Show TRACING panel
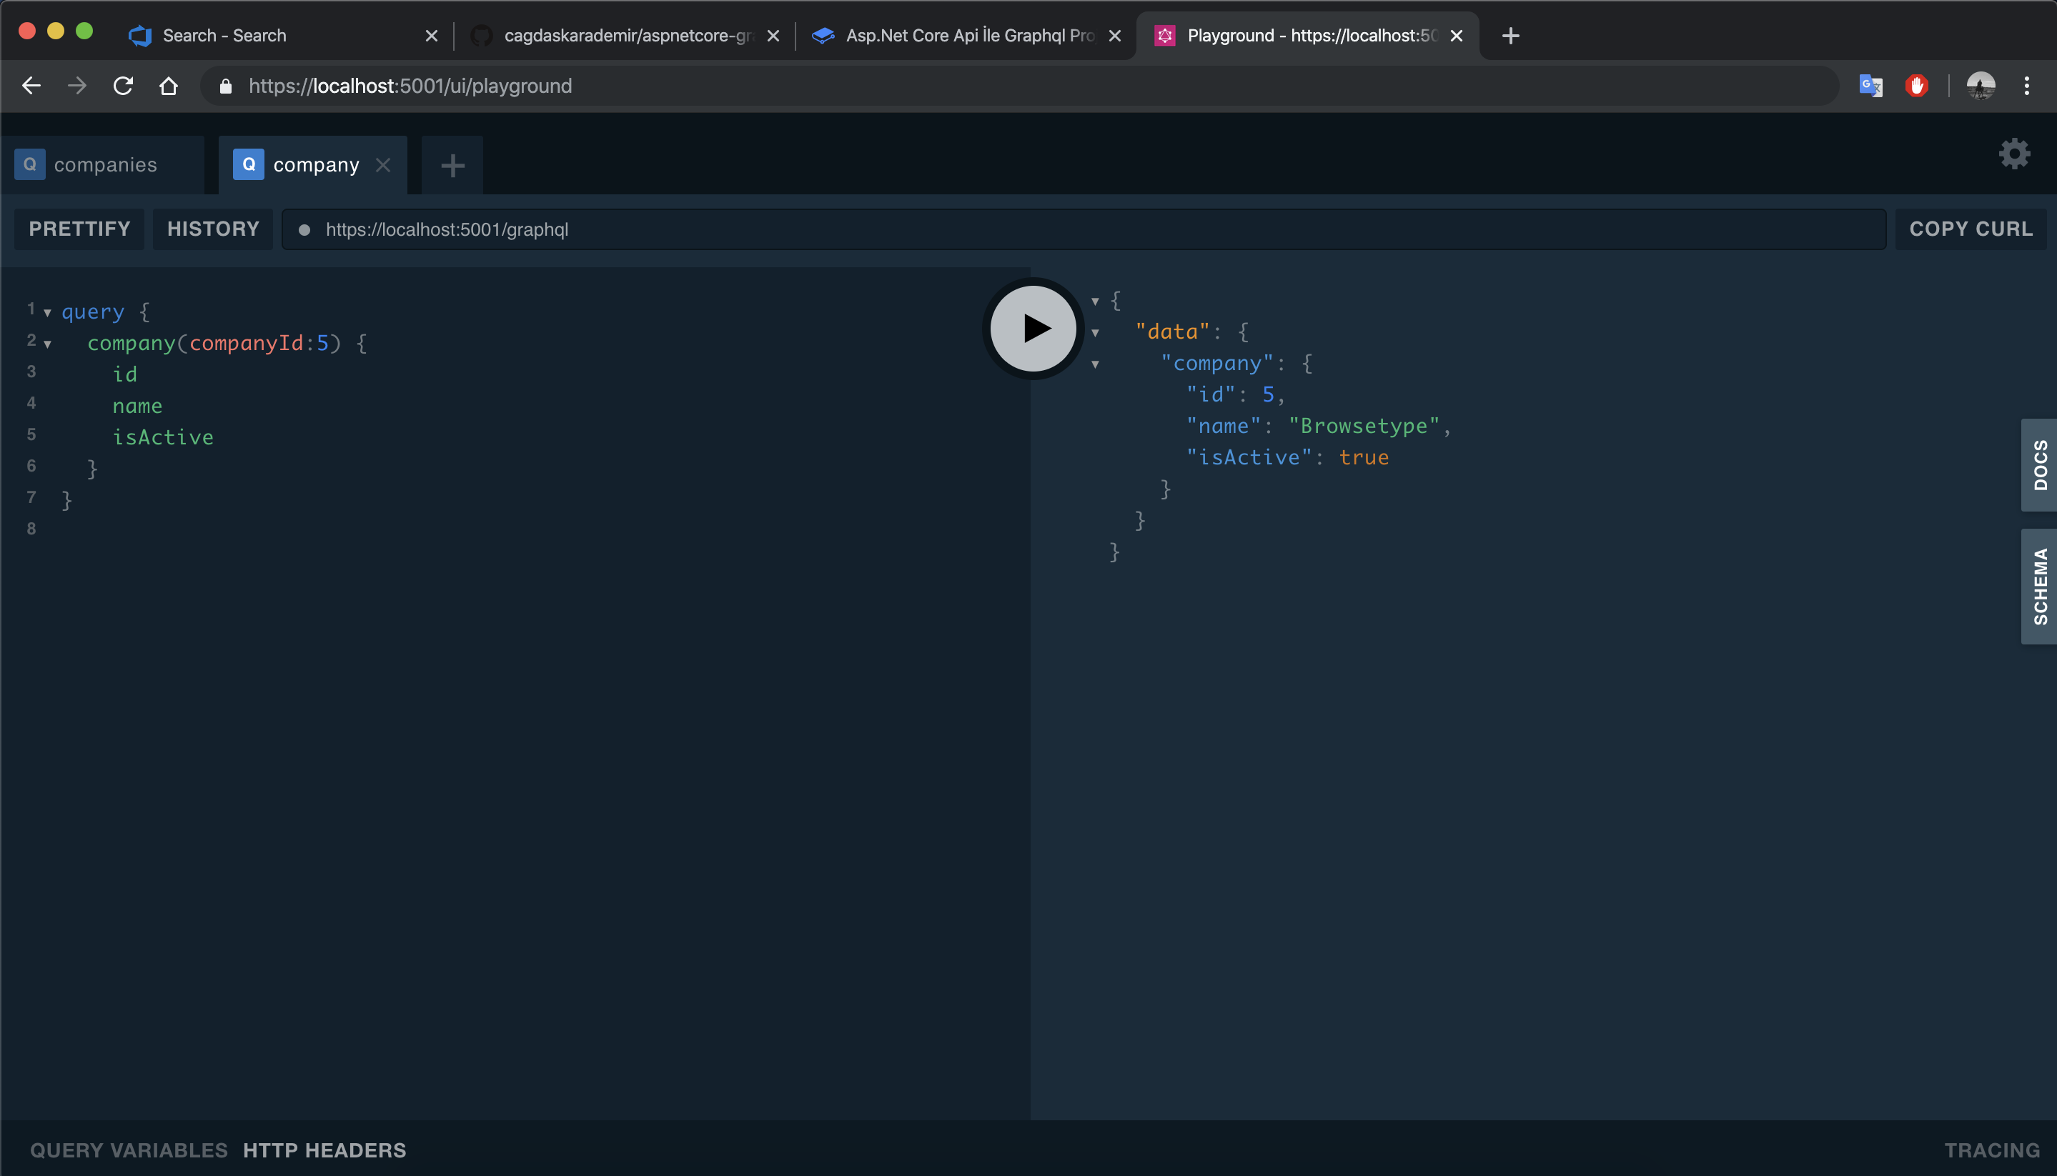Viewport: 2057px width, 1176px height. 1991,1150
